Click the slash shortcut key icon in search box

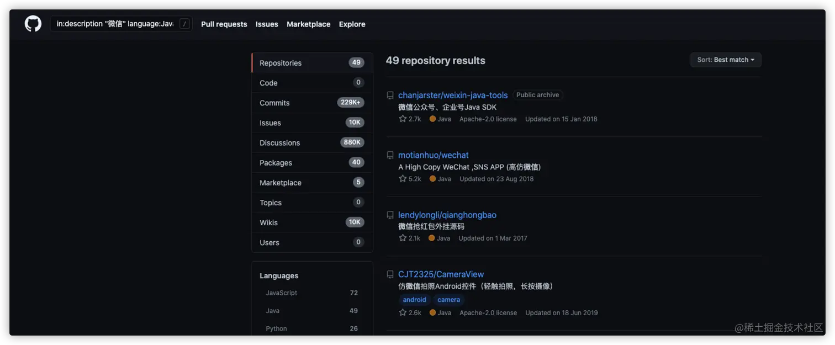pos(184,24)
